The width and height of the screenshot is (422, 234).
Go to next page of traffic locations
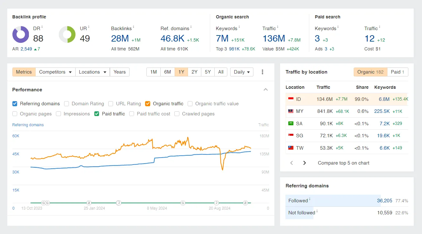point(305,163)
